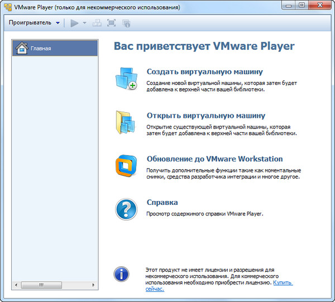Click the blue question mark help icon
The image size is (335, 302).
(126, 209)
